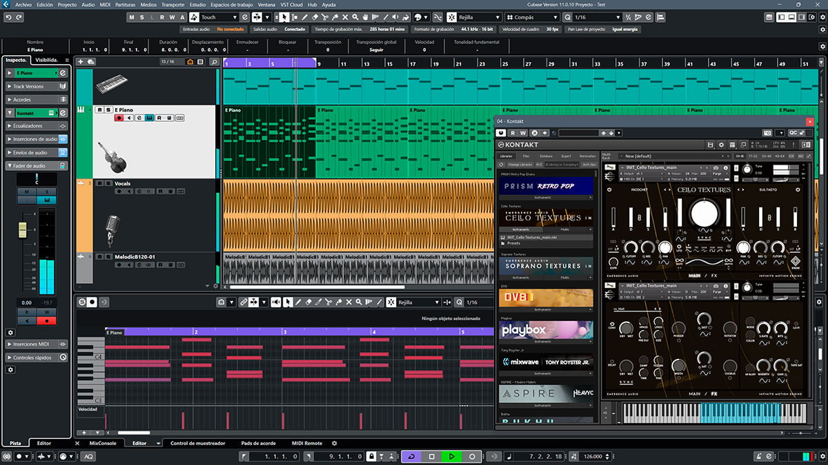Expand the Acordes inspector section
The image size is (828, 465).
click(37, 99)
